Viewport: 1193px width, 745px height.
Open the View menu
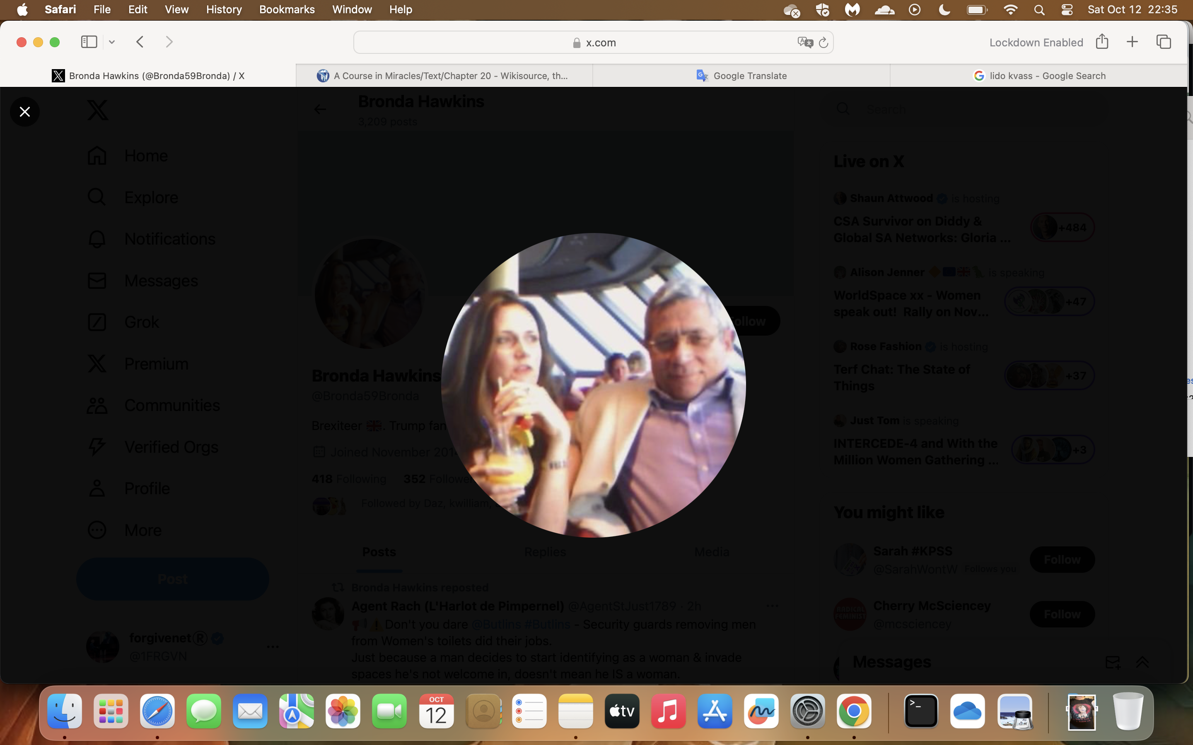176,10
